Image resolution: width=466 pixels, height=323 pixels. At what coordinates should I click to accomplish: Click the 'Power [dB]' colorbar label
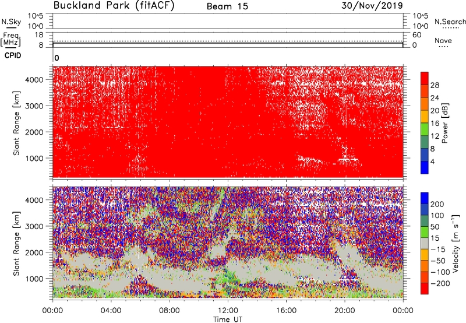(x=445, y=123)
